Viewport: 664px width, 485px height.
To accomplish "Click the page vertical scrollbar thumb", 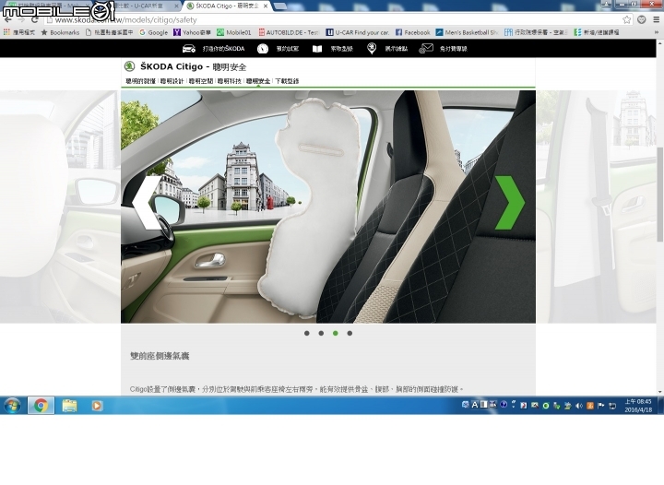I will point(659,194).
